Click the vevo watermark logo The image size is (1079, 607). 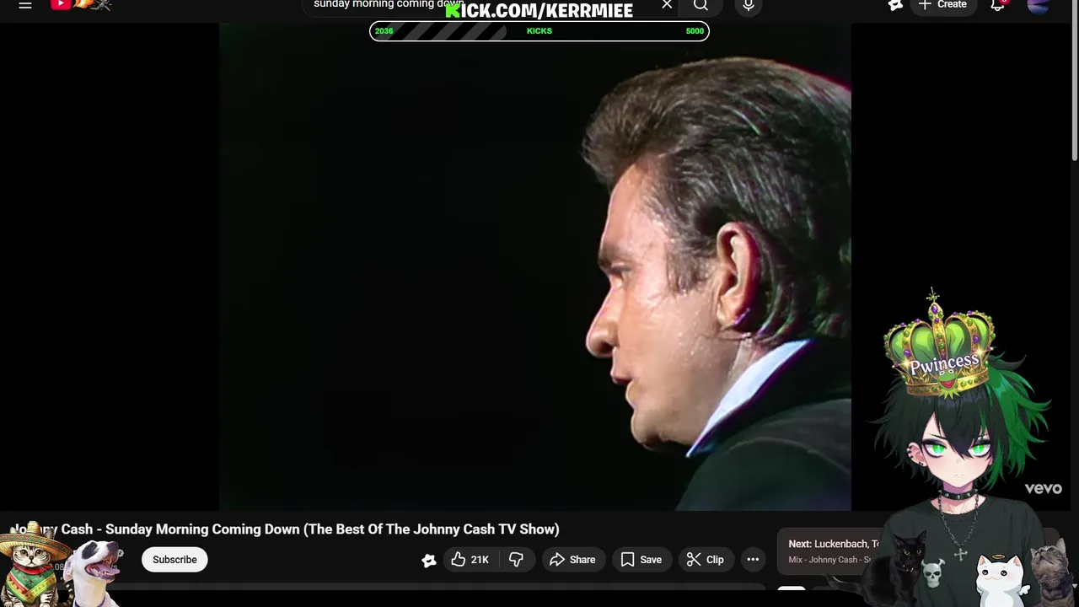coord(1044,488)
